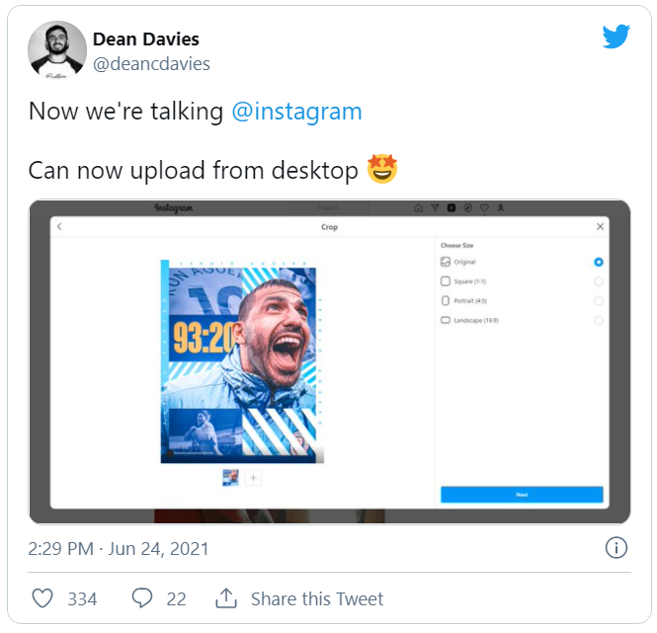
Task: Click the Instagram home icon
Action: click(x=418, y=208)
